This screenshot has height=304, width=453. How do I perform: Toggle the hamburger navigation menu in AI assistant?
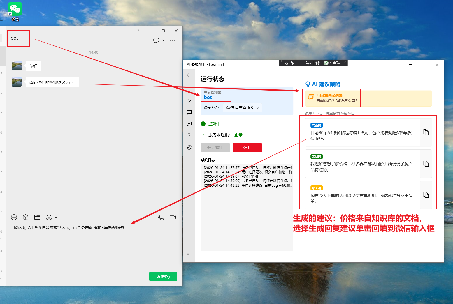pyautogui.click(x=189, y=87)
